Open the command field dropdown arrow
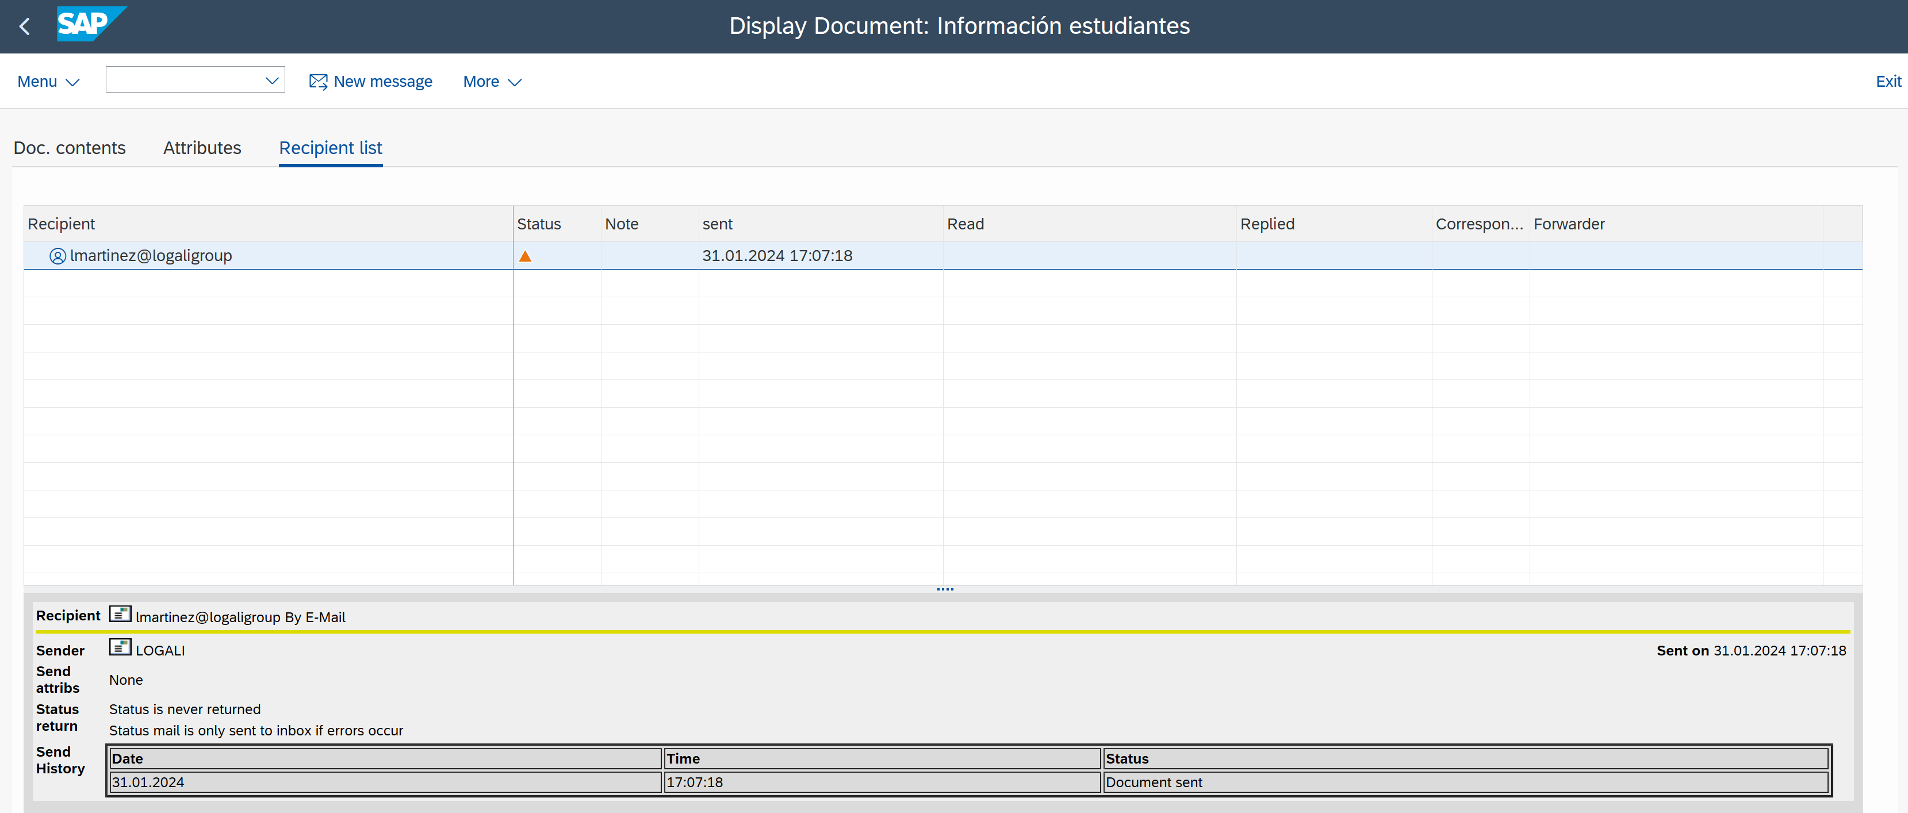 272,80
